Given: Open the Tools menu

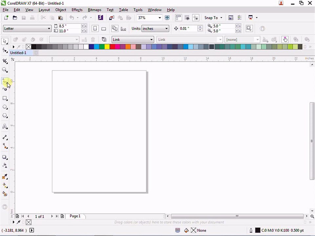Looking at the screenshot, I should point(138,10).
